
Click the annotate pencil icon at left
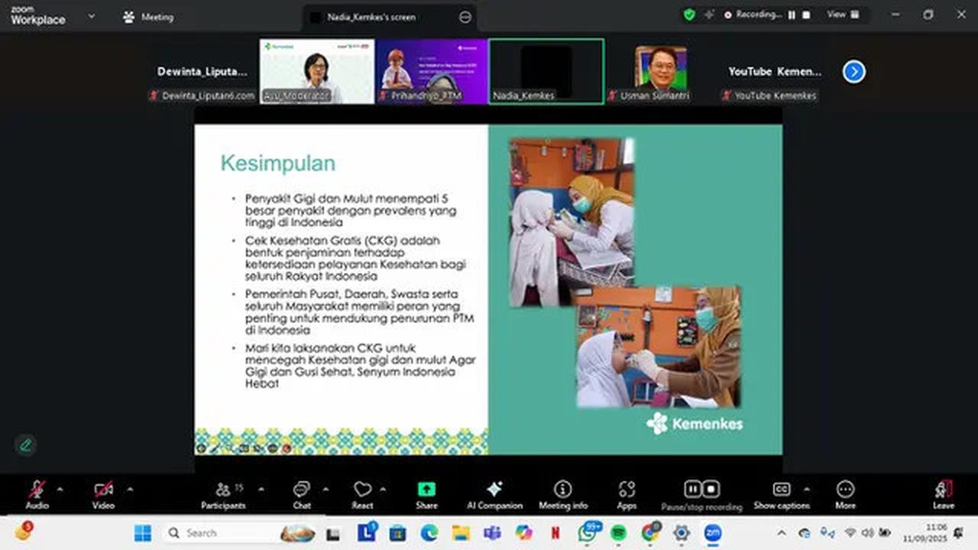pos(25,445)
